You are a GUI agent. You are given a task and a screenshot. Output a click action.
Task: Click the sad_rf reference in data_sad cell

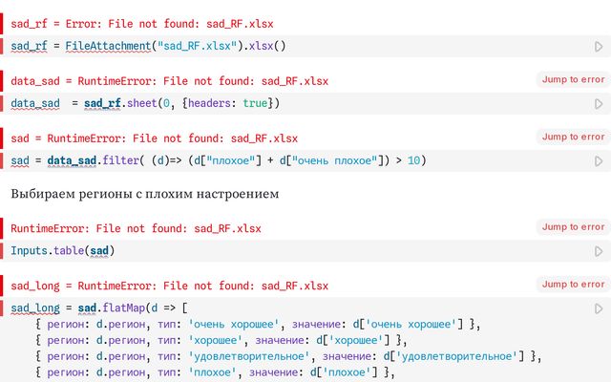point(102,103)
